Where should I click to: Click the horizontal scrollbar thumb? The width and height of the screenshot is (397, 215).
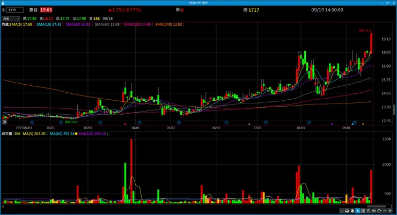(377, 206)
